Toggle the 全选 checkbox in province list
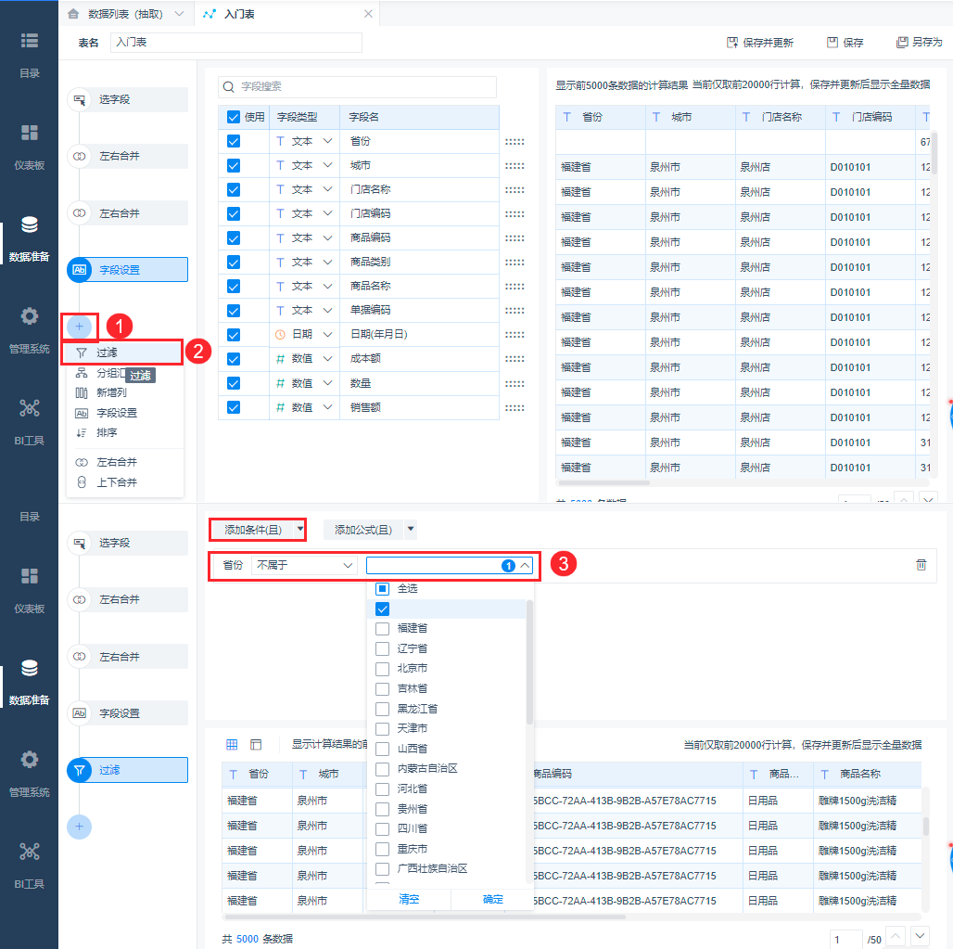The image size is (953, 949). 382,589
